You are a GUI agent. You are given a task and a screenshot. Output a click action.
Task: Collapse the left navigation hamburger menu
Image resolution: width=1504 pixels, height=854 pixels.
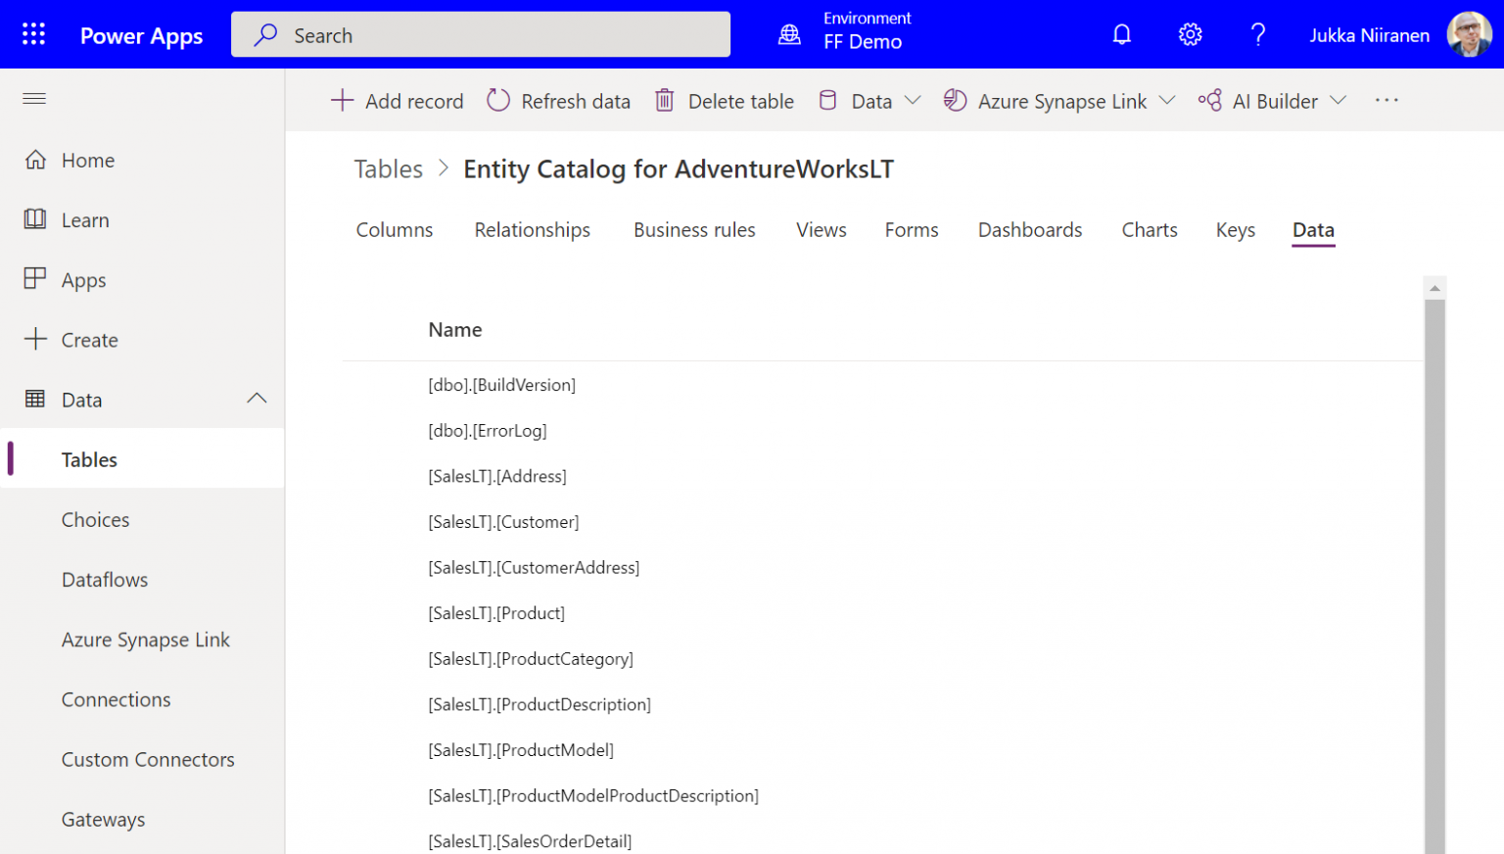click(x=34, y=98)
